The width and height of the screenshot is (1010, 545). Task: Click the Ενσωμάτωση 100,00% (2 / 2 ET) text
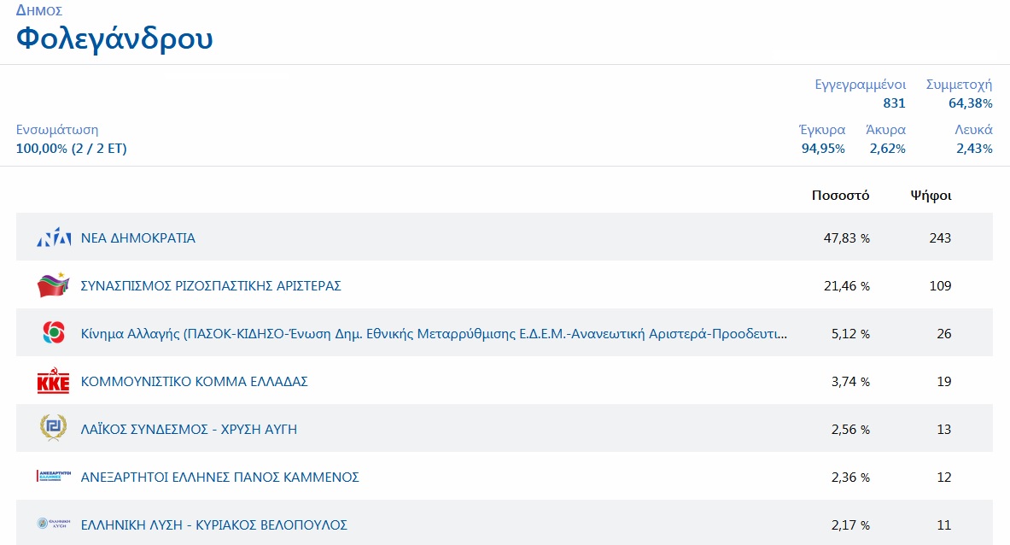[x=71, y=139]
